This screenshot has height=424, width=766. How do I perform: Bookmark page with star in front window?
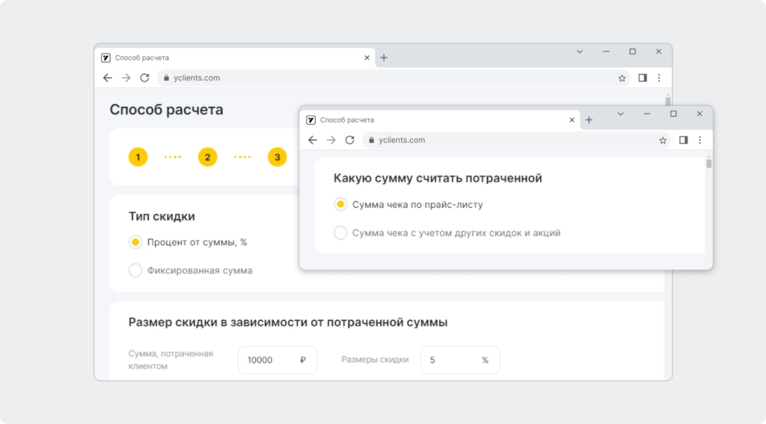(663, 140)
